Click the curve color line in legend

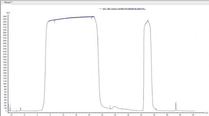[x=101, y=9]
